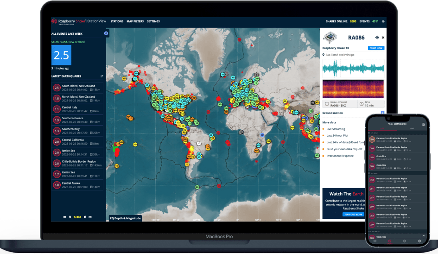Click the blue station marker in East Africa
This screenshot has width=438, height=254.
click(x=262, y=135)
